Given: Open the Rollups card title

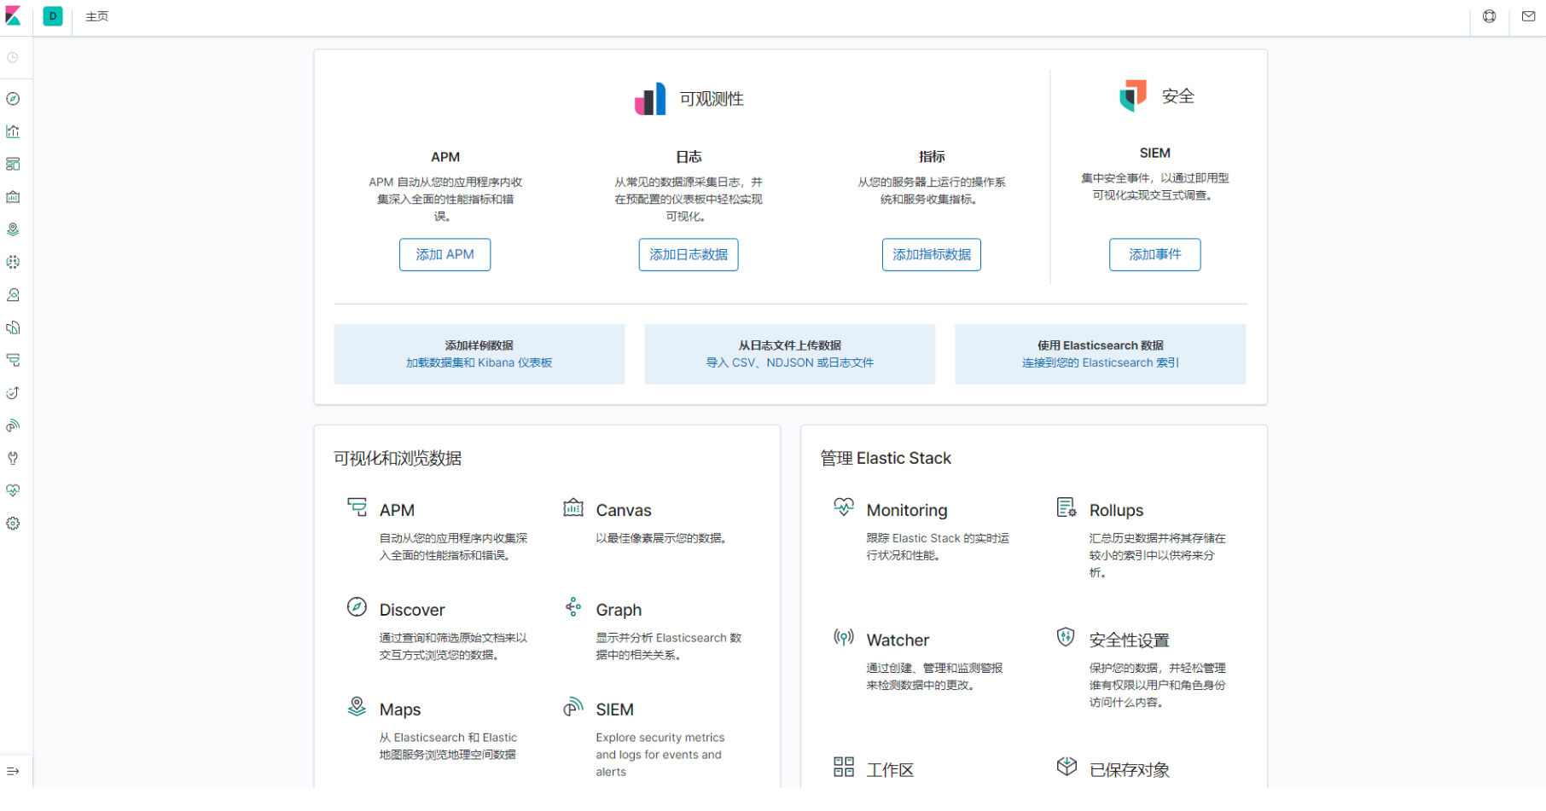Looking at the screenshot, I should [x=1116, y=510].
